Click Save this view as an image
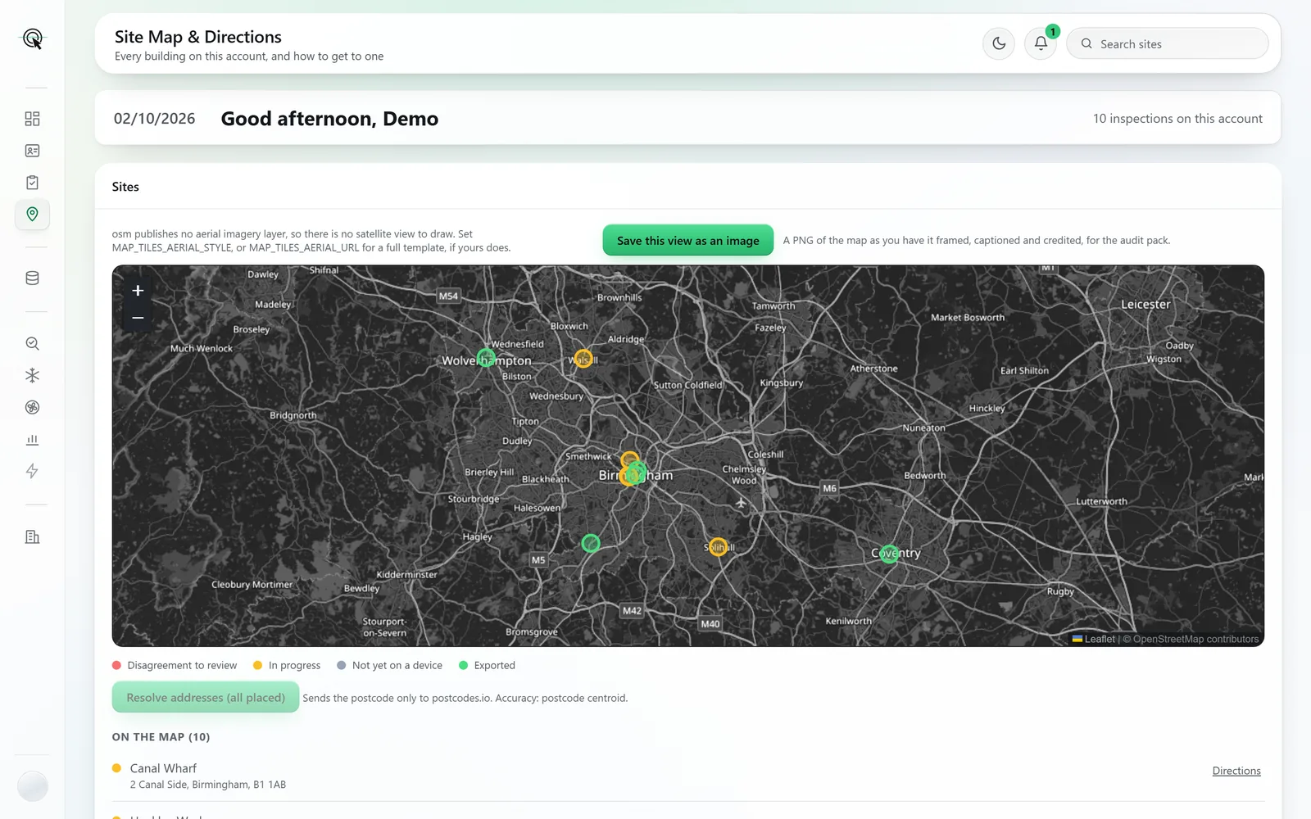Screen dimensions: 1311x819 pos(688,240)
